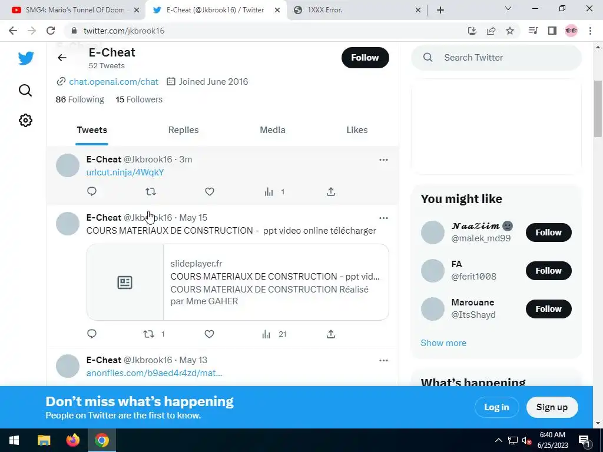The image size is (603, 452).
Task: Open the anonfiles.com link in May 13 tweet
Action: (x=154, y=373)
